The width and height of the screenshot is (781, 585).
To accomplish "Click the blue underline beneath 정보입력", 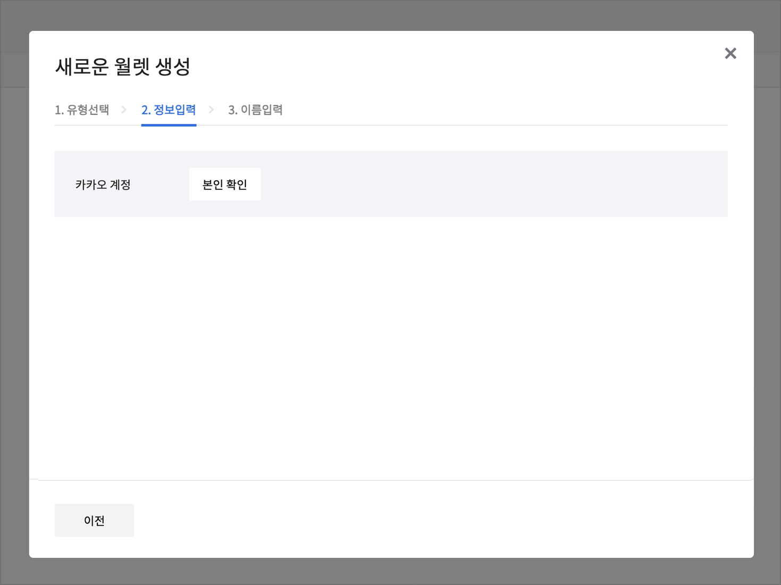I will coord(169,124).
